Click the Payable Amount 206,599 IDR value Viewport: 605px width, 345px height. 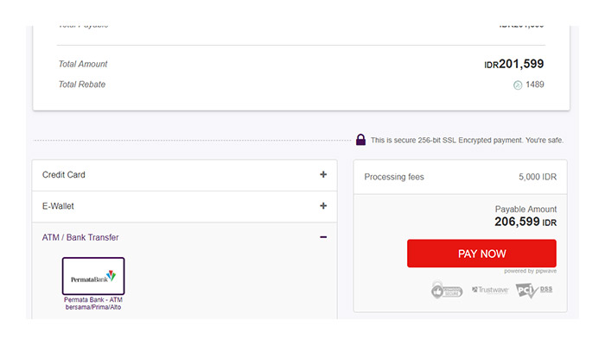[525, 222]
